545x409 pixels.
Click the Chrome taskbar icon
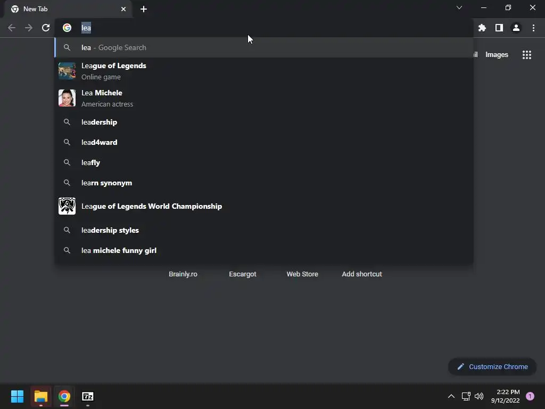click(64, 396)
